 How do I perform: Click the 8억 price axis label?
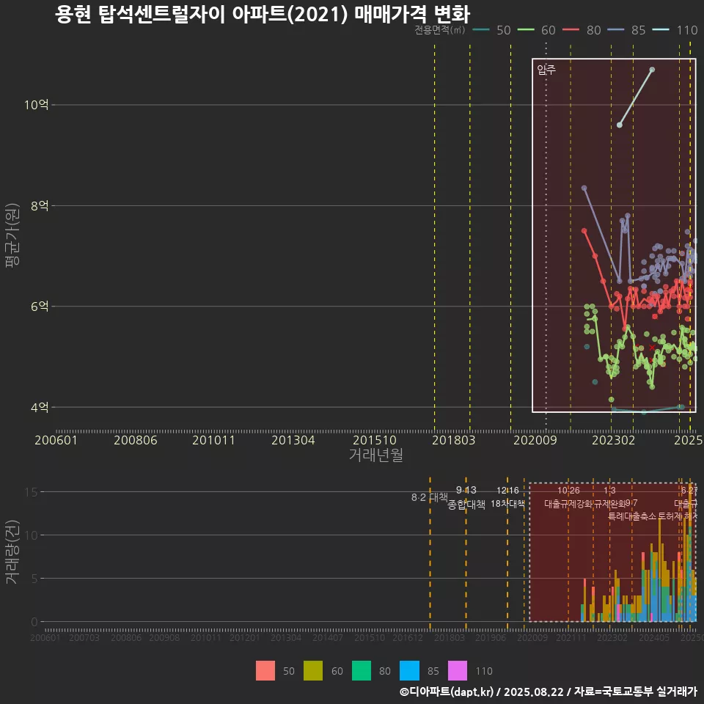[x=40, y=205]
